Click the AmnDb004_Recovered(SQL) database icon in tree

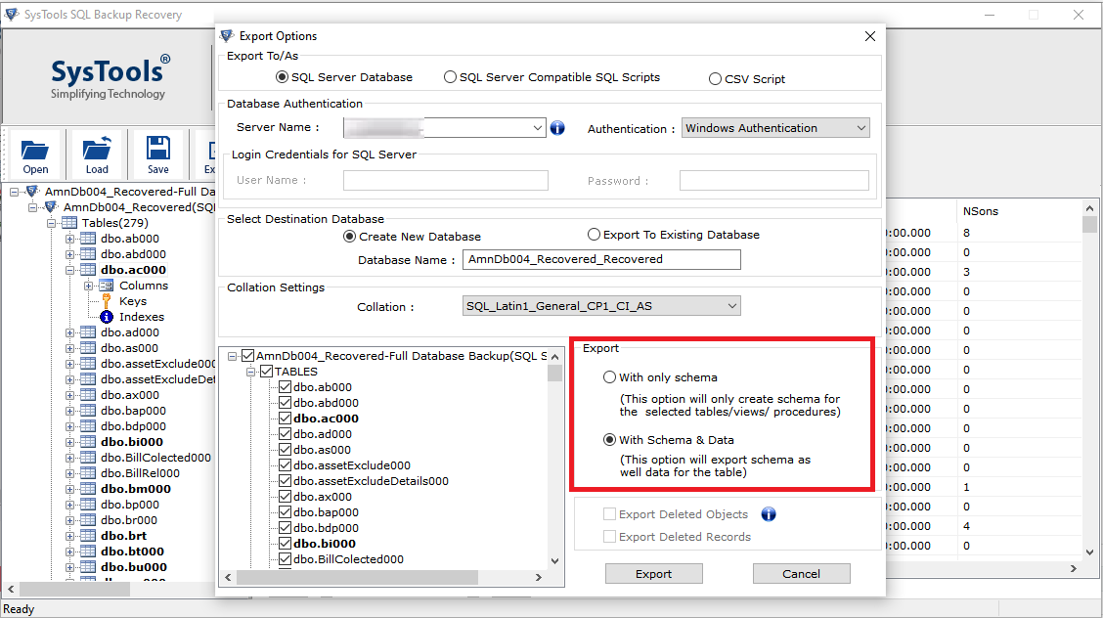point(51,206)
